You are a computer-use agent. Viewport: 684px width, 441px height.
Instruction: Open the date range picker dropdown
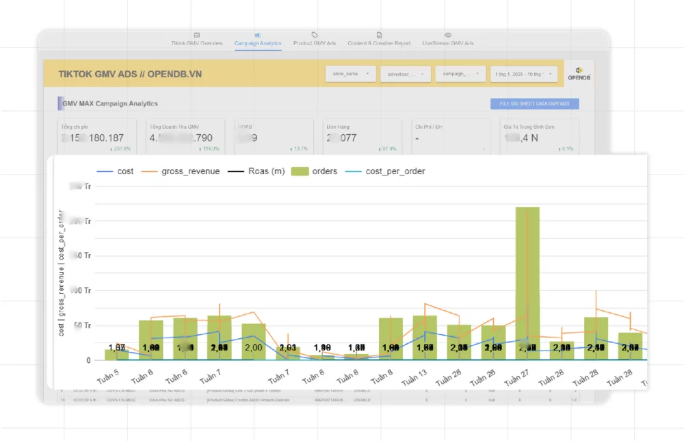tap(523, 74)
